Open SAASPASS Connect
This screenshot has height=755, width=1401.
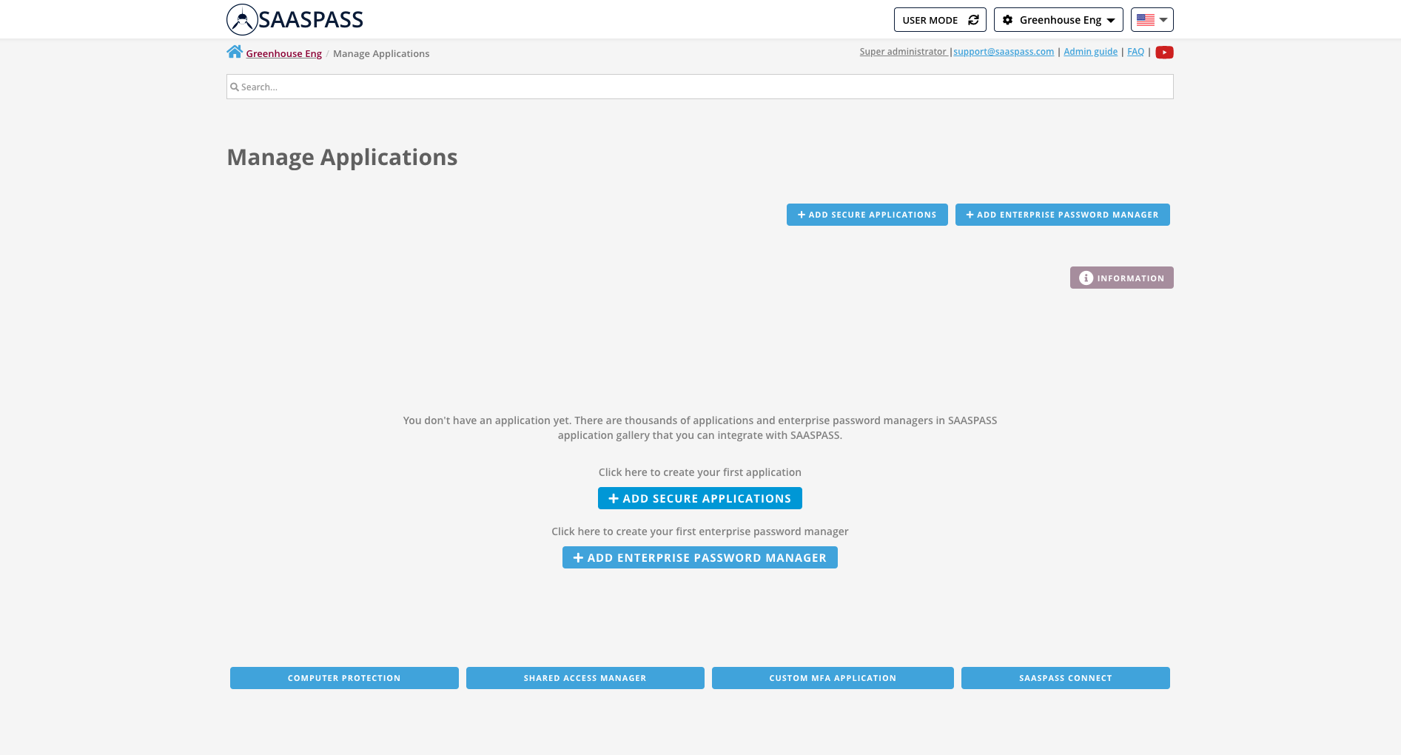click(x=1065, y=678)
